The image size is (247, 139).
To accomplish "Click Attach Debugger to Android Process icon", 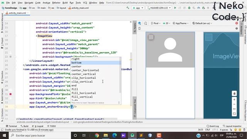I will point(203,8).
